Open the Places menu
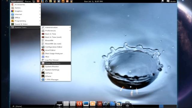Screen dimensions: 192x108 (28, 1)
